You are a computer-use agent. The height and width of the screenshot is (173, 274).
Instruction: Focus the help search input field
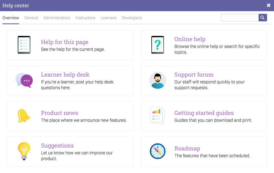pos(240,17)
